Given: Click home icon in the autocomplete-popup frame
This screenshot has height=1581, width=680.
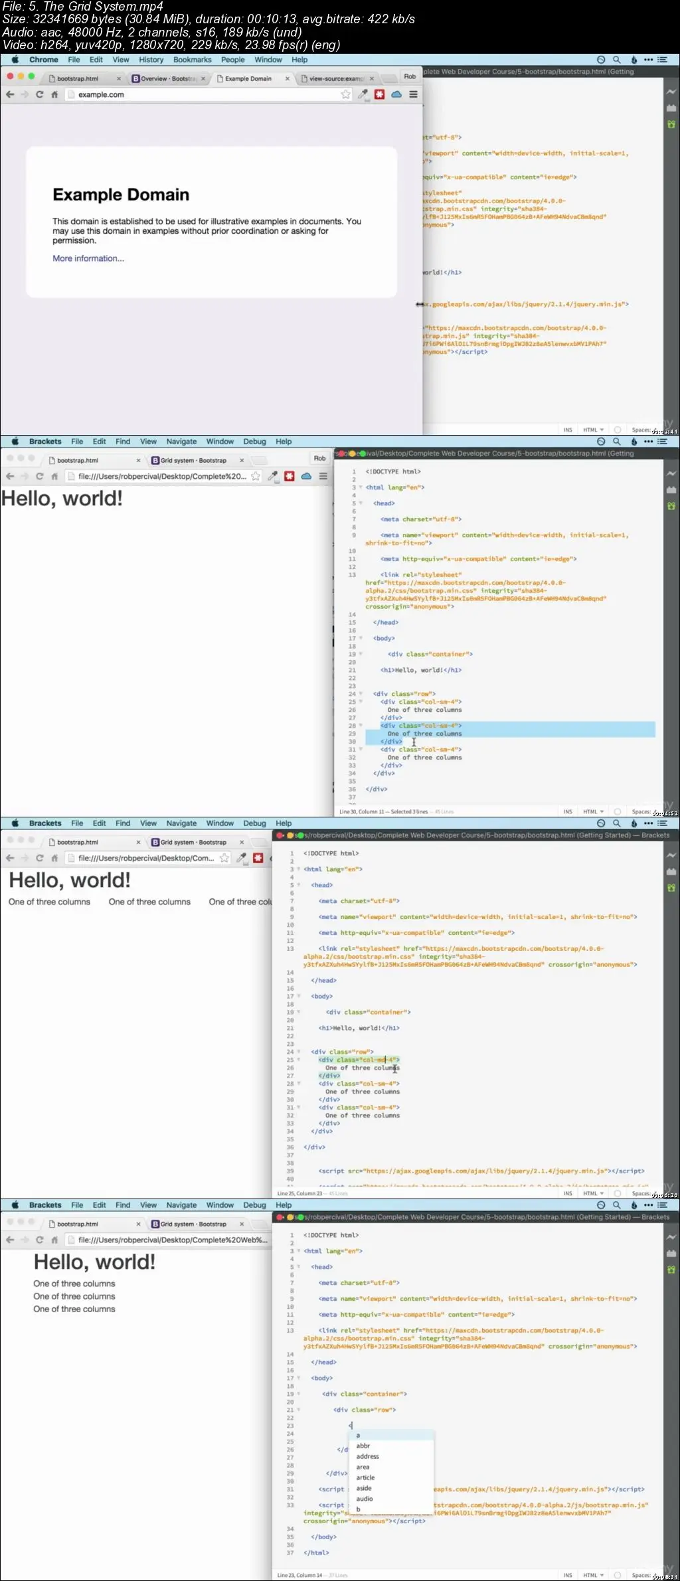Looking at the screenshot, I should tap(54, 1240).
